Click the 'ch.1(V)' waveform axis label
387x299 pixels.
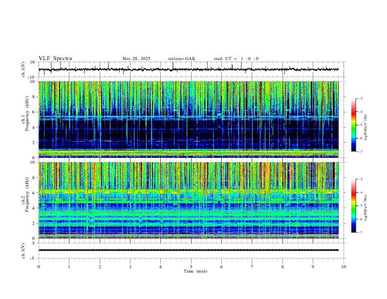click(23, 69)
